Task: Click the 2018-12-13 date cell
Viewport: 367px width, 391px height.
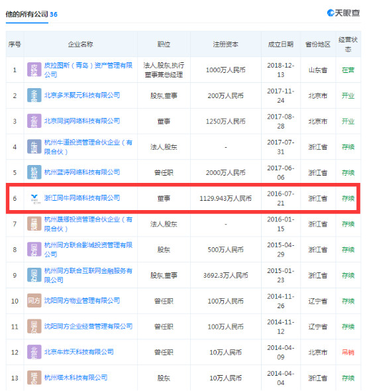Action: (281, 70)
